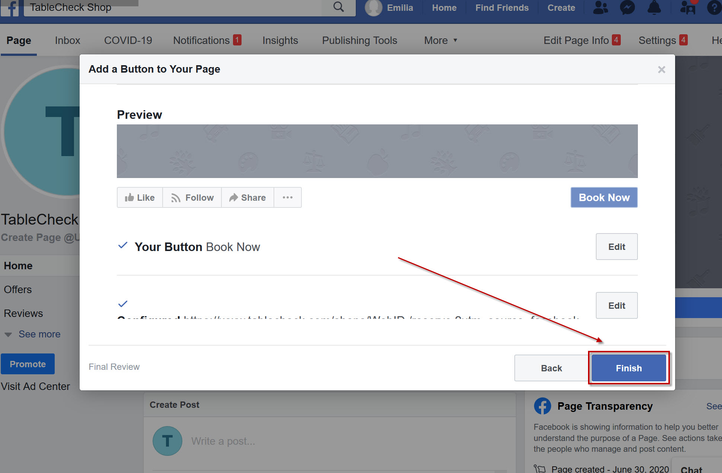
Task: Open the Insights tab
Action: 280,40
